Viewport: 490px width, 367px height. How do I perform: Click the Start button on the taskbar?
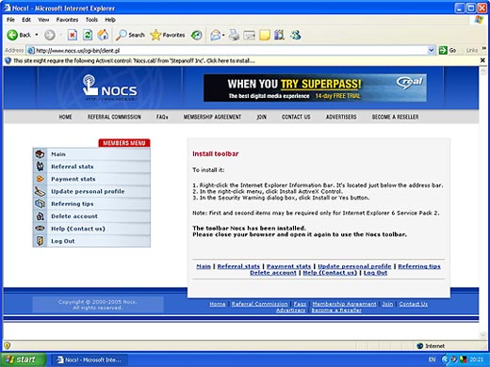point(23,359)
